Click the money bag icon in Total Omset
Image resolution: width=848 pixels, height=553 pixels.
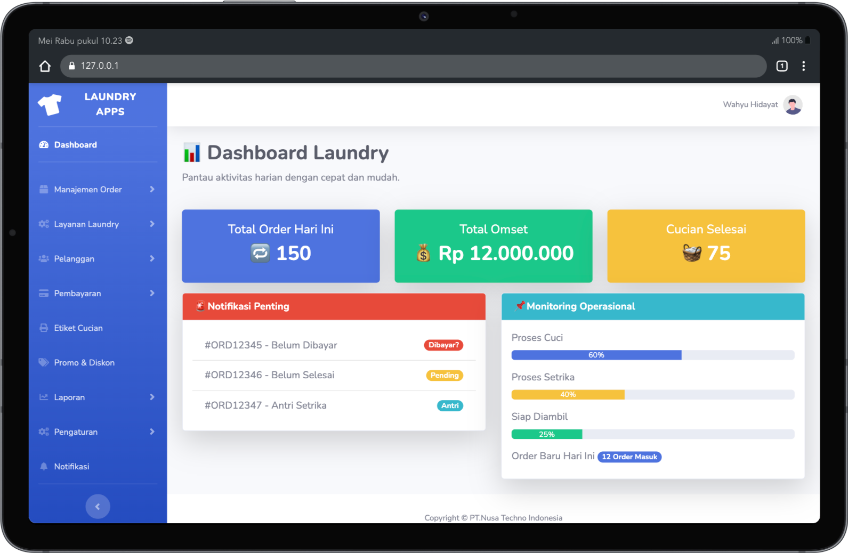[x=423, y=253]
